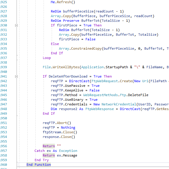The image size is (169, 169).
Task: Click 'ReDim BufferTot(TotalSize - 1)' on line 1931
Action: point(89,30)
